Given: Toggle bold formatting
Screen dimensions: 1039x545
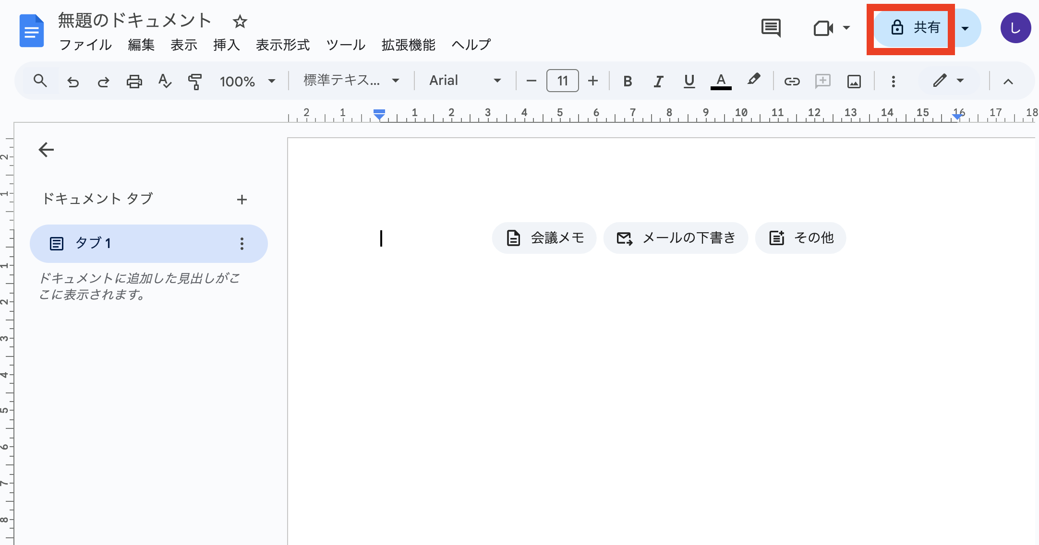Looking at the screenshot, I should point(627,82).
